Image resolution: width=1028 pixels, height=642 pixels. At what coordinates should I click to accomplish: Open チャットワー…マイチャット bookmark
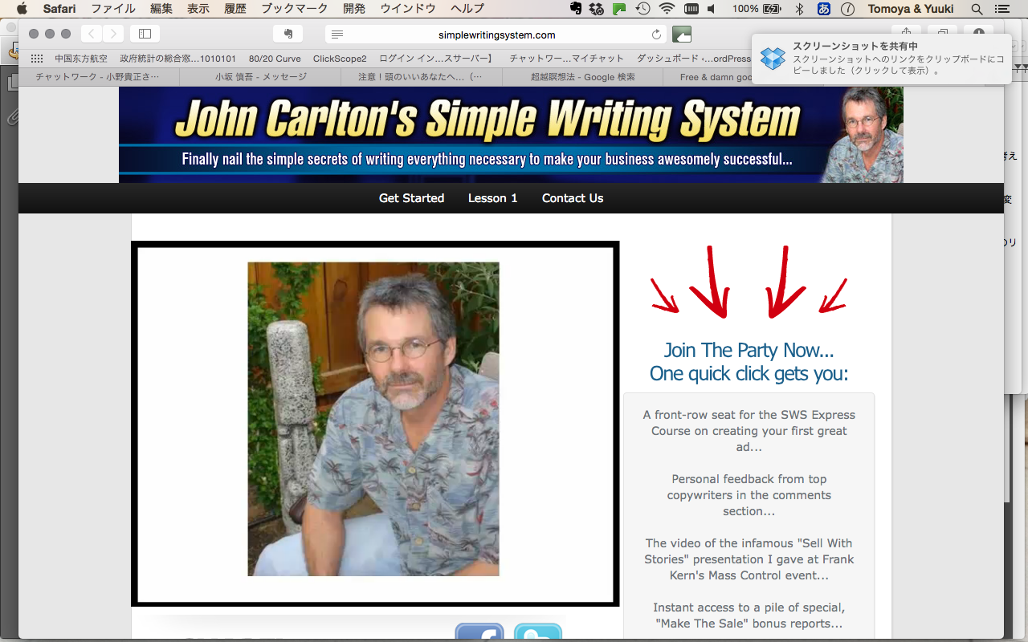567,59
